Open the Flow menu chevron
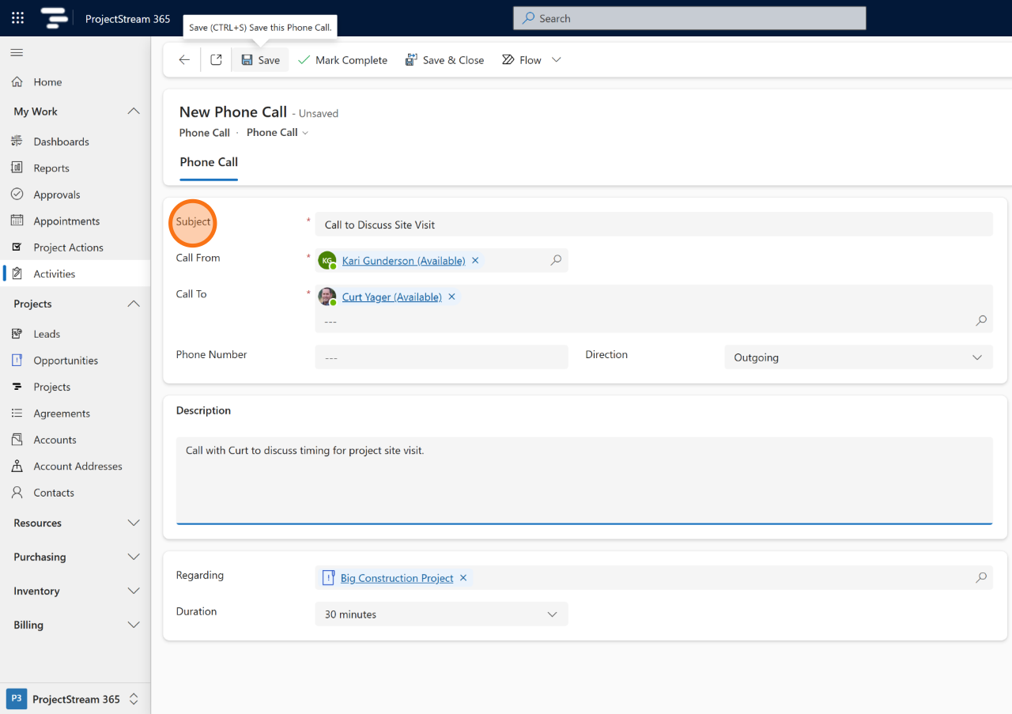The height and width of the screenshot is (714, 1012). 557,60
